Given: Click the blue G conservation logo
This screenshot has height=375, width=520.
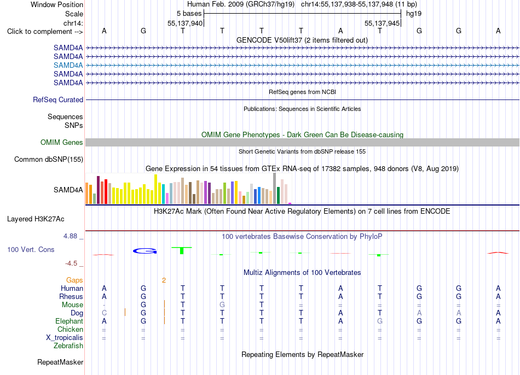Looking at the screenshot, I should [145, 251].
